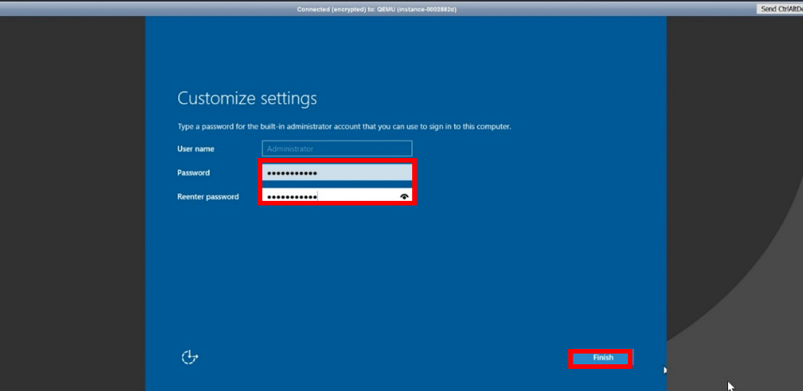Click the Password input field
This screenshot has width=803, height=391.
337,173
